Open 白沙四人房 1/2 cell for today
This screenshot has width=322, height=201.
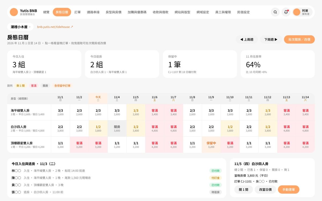pos(98,129)
